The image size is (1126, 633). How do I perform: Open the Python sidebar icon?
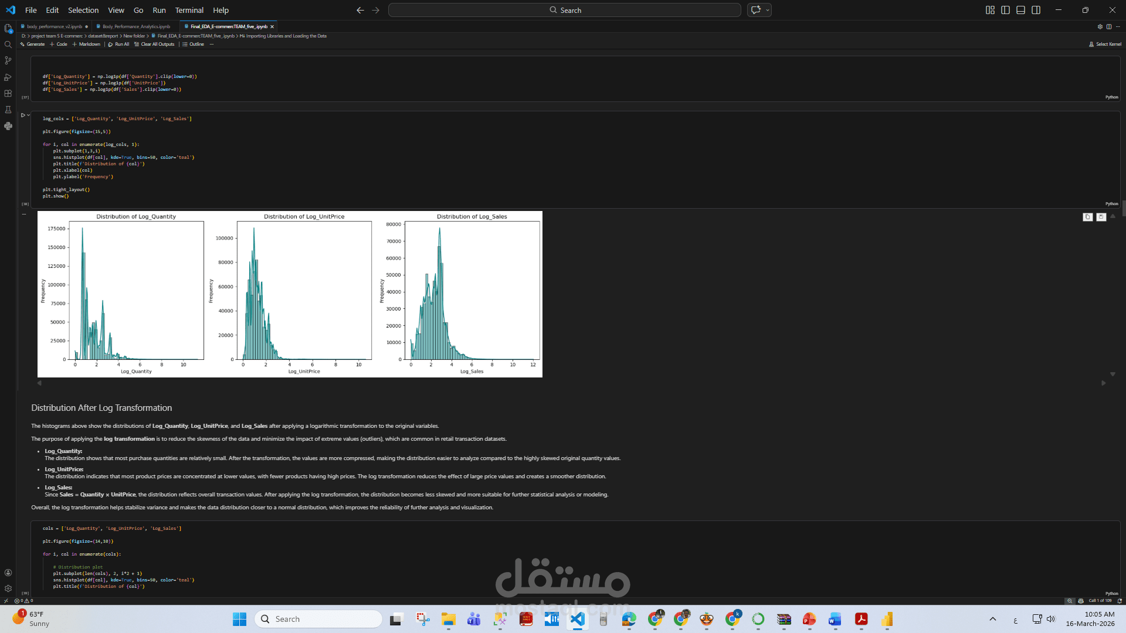[8, 126]
